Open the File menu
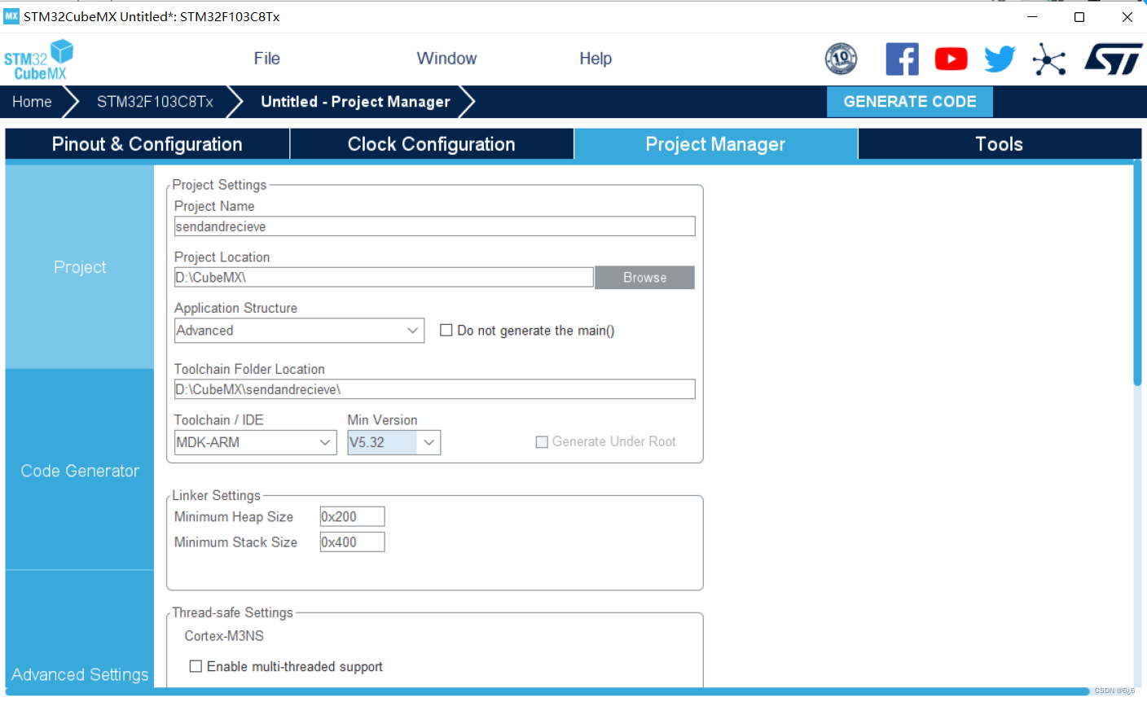Image resolution: width=1147 pixels, height=702 pixels. click(266, 59)
